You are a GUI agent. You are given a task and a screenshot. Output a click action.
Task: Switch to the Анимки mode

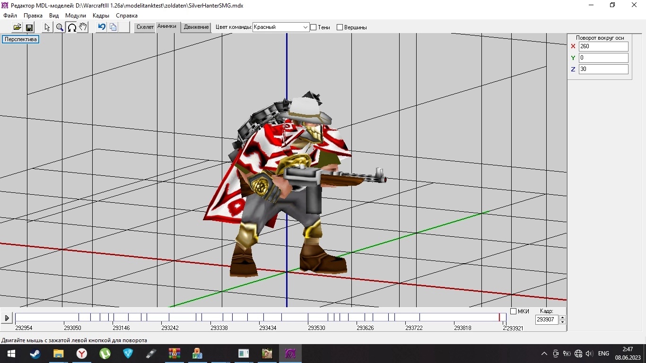point(166,27)
